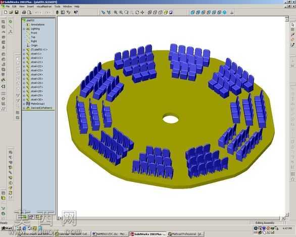The image size is (296, 237).
Task: Click the Windows Start button
Action: click(x=7, y=228)
